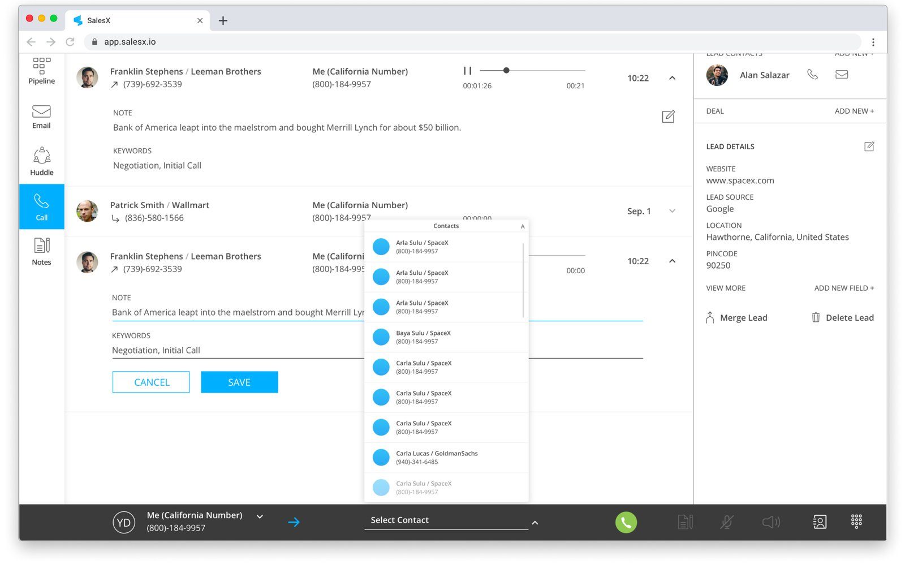
Task: Open the dial pad keypad icon
Action: pos(856,521)
